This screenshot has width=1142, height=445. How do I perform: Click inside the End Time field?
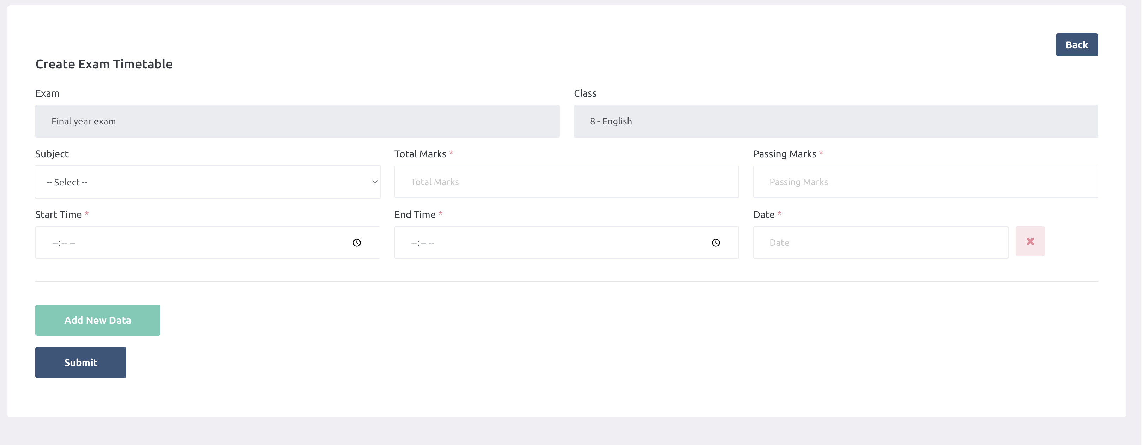pos(532,242)
